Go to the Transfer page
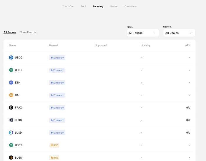Image resolution: width=206 pixels, height=161 pixels. (x=68, y=6)
